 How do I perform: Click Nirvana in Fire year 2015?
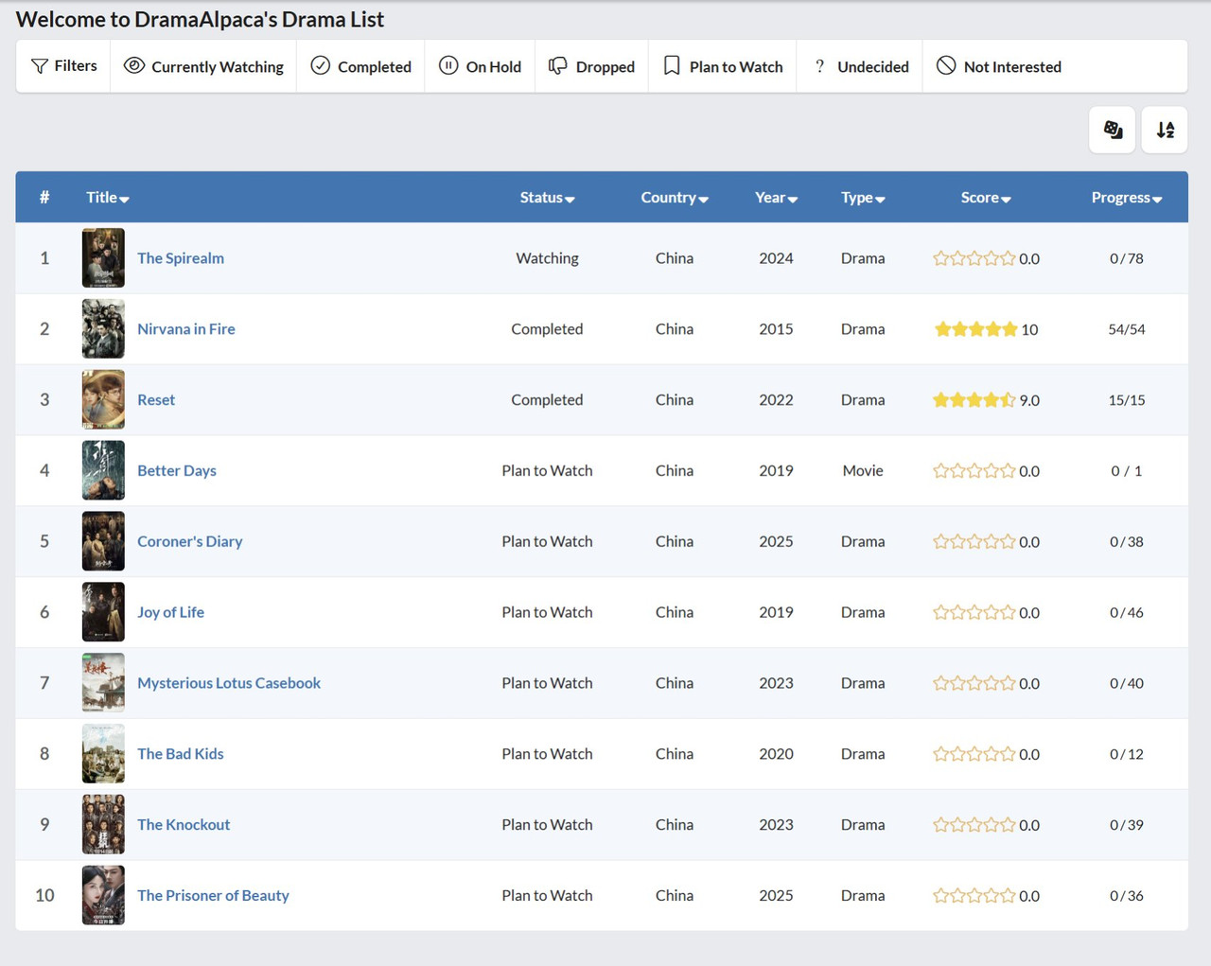776,329
